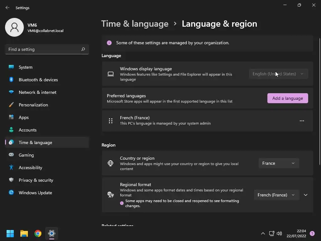Click the Accounts person icon
Image resolution: width=321 pixels, height=241 pixels.
click(11, 130)
